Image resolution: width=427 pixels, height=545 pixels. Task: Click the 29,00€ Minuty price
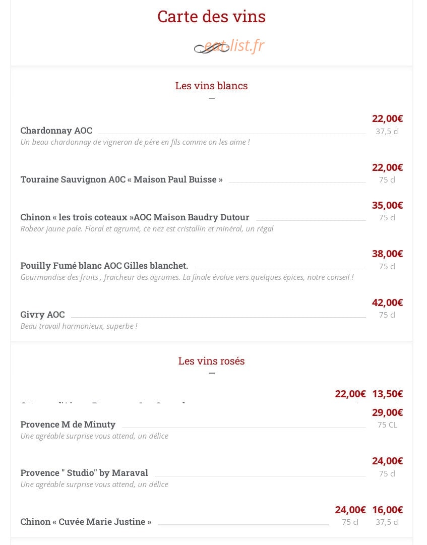(387, 412)
